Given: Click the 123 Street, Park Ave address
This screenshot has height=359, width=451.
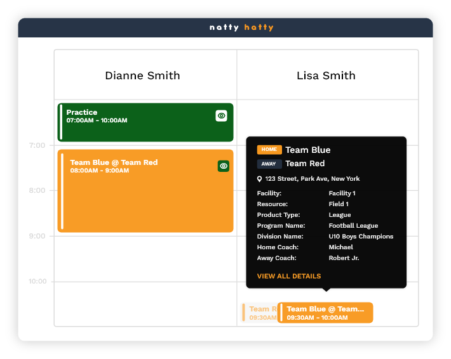Looking at the screenshot, I should [313, 179].
